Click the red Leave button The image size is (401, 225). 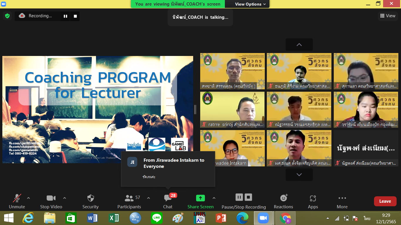(x=385, y=201)
